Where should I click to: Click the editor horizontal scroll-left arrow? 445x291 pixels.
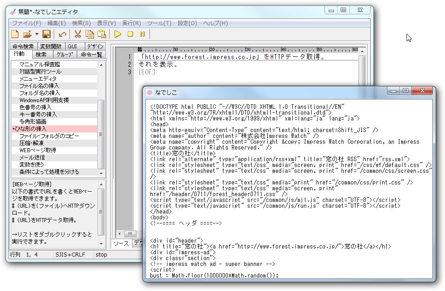(120, 234)
